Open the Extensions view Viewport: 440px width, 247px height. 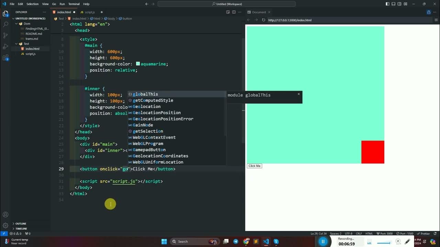[x=5, y=58]
